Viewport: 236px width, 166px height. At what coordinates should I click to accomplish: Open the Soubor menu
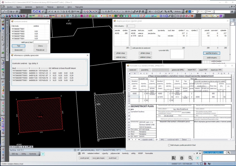tap(10, 7)
